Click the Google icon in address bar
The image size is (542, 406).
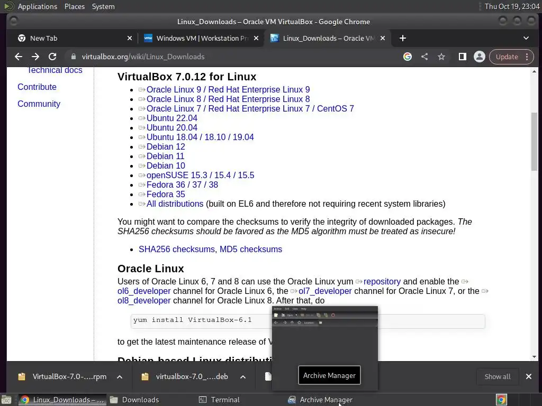click(x=408, y=57)
